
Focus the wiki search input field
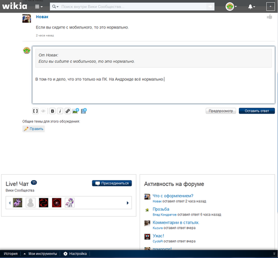(133, 6)
